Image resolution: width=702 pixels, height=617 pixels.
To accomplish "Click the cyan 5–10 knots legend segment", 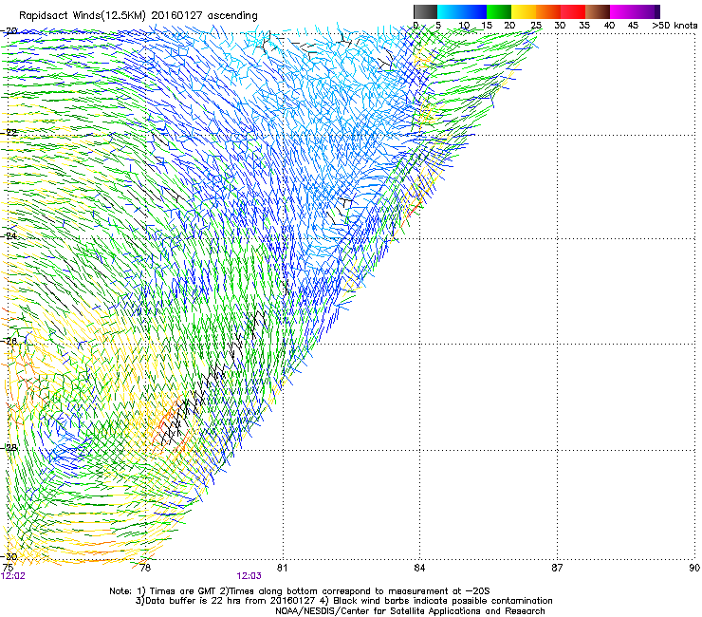I will click(450, 11).
